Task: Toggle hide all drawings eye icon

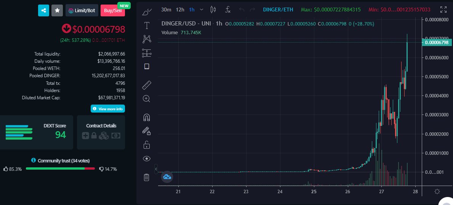Action: tap(147, 158)
